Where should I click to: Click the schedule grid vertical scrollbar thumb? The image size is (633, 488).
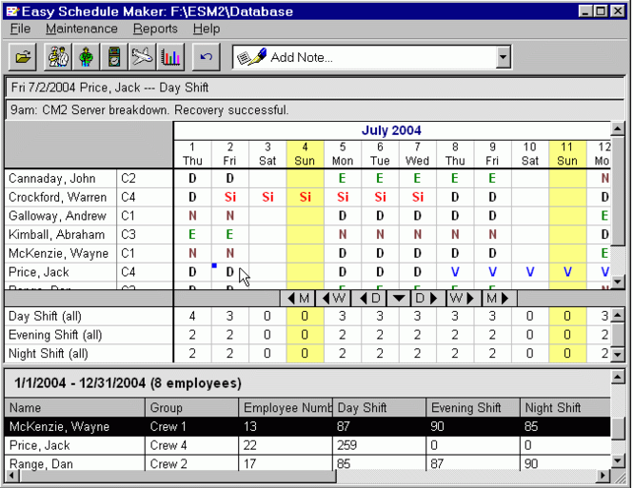618,191
